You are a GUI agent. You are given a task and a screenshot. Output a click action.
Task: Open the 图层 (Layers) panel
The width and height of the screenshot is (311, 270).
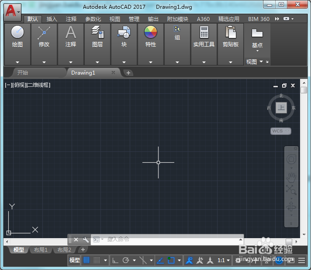pyautogui.click(x=97, y=37)
